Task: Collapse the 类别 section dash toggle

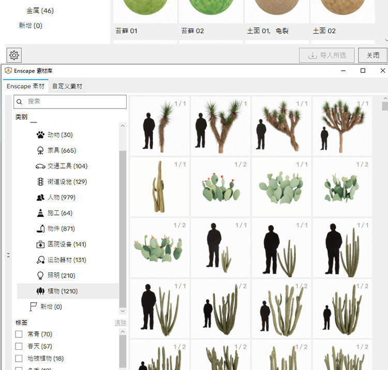Action: click(34, 122)
